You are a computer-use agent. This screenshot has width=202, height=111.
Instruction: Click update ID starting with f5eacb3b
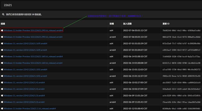(182, 102)
